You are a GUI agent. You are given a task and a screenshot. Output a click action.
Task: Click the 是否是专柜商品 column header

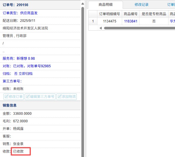coord(154,14)
